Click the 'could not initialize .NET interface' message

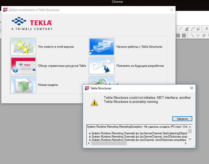(147, 100)
